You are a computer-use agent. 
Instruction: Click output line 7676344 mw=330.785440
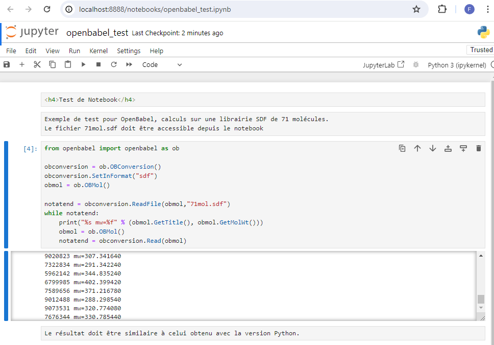[83, 317]
